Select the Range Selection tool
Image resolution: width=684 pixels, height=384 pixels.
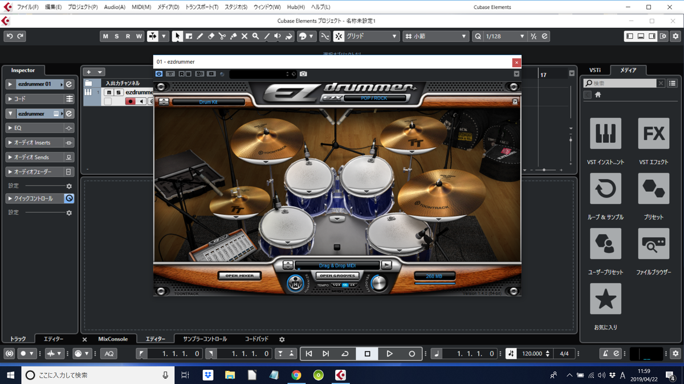tap(189, 36)
